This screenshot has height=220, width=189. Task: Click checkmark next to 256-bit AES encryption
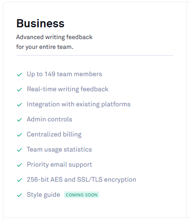pyautogui.click(x=20, y=180)
